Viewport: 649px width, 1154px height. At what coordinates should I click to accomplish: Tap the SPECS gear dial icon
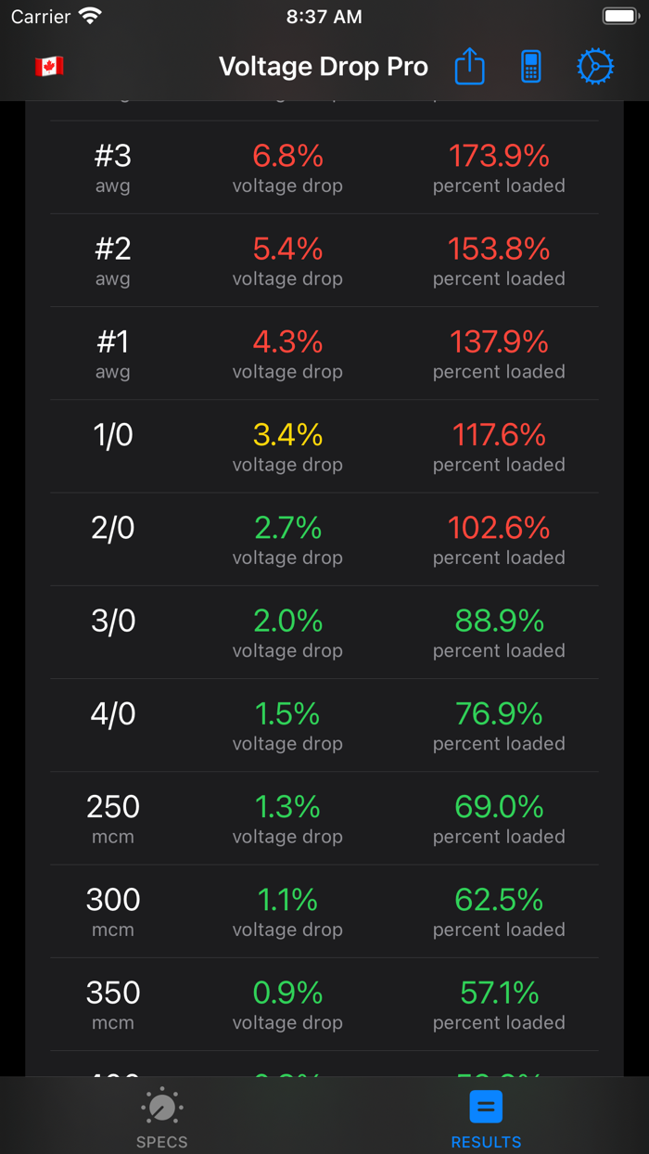click(161, 1108)
